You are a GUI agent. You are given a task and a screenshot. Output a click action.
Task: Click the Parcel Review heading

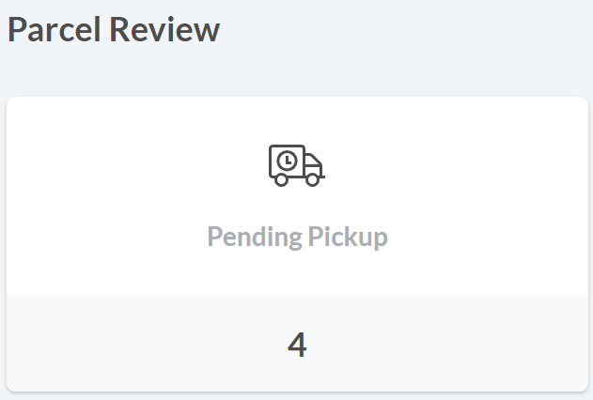[x=114, y=30]
